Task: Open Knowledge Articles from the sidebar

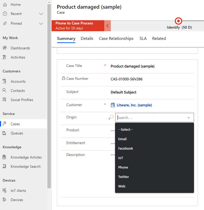Action: pyautogui.click(x=26, y=157)
